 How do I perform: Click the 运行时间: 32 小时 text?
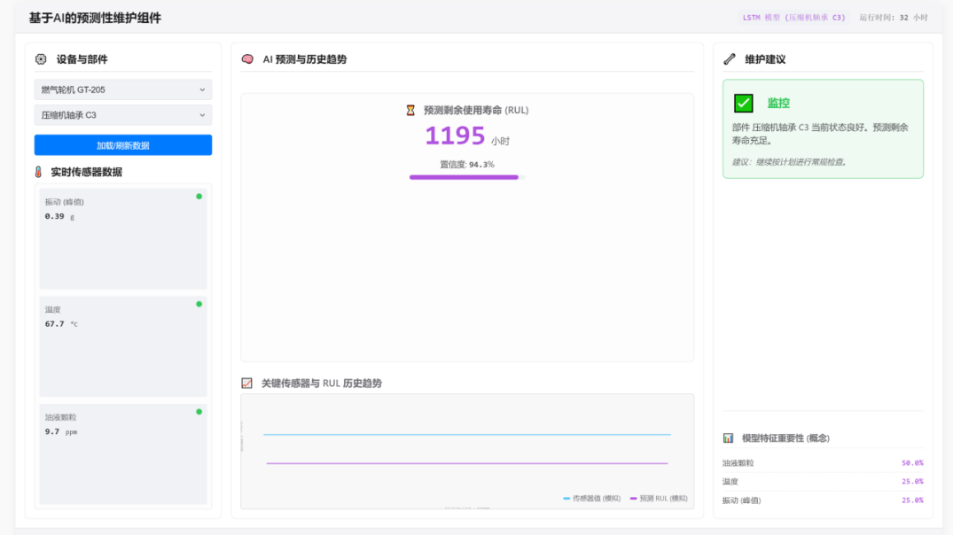(894, 18)
